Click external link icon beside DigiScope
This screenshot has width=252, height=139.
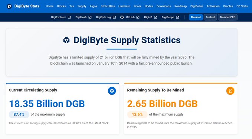[x=177, y=17]
